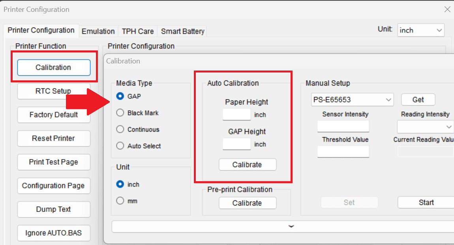
Task: Switch to the Emulation tab
Action: point(98,31)
